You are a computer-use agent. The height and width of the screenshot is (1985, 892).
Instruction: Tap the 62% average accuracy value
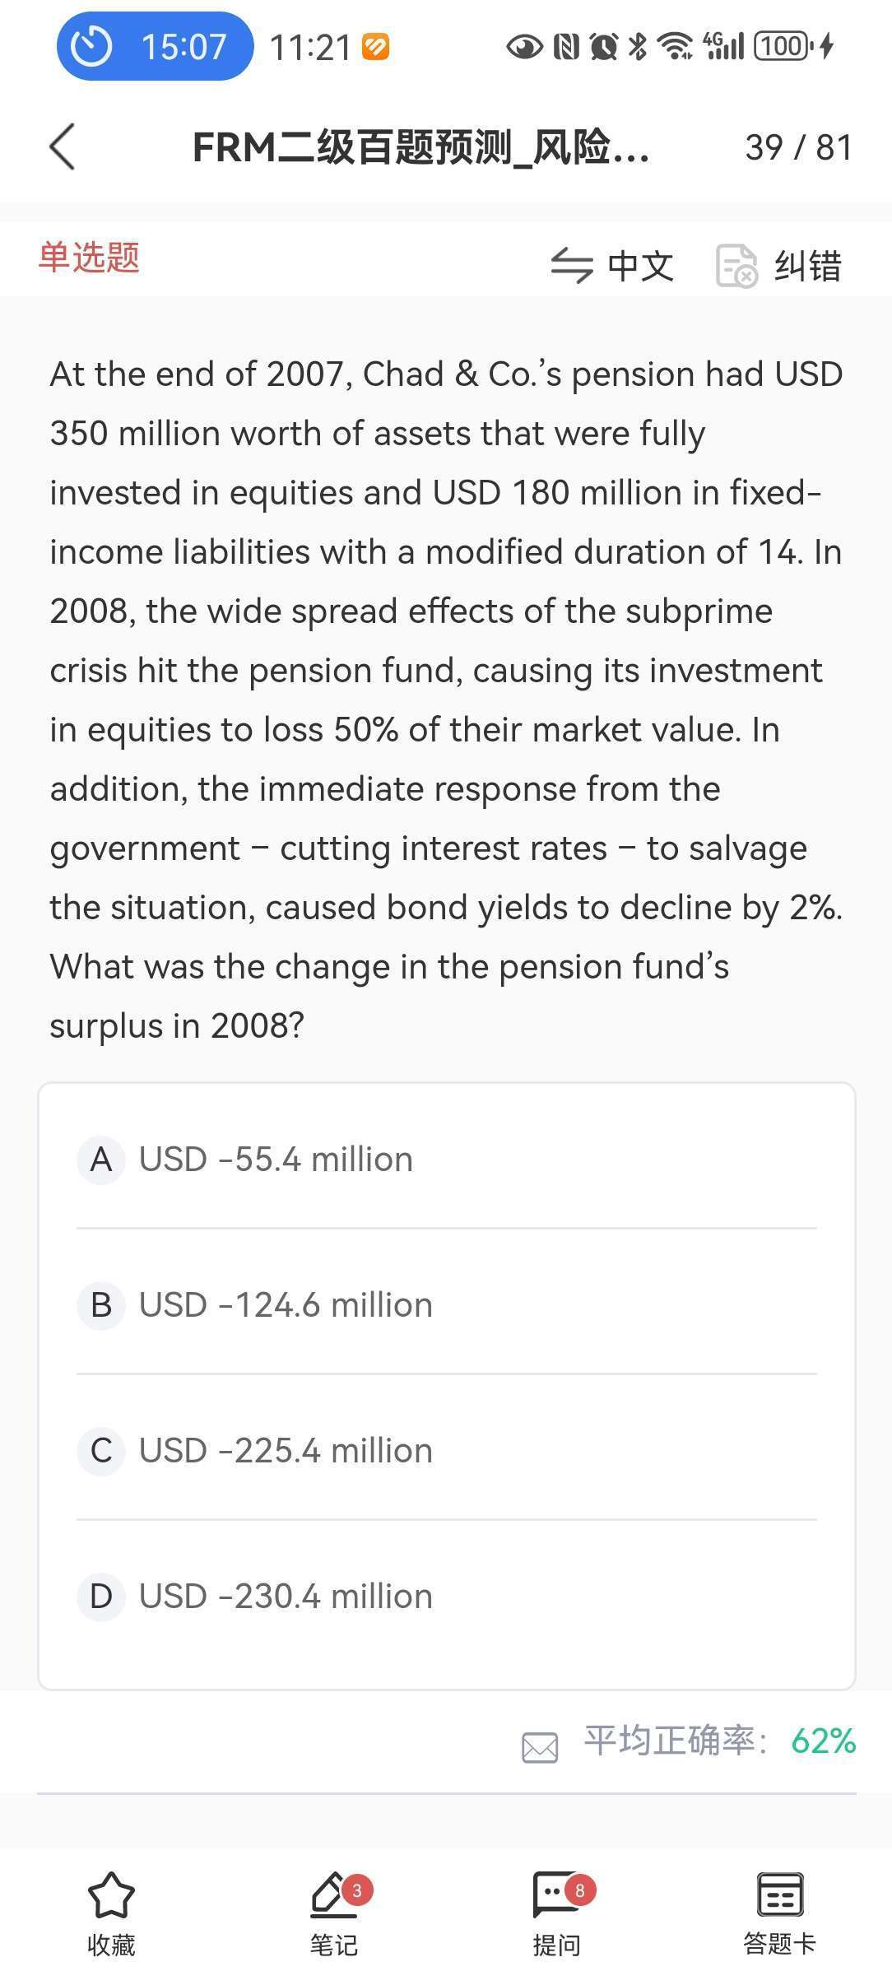823,1741
